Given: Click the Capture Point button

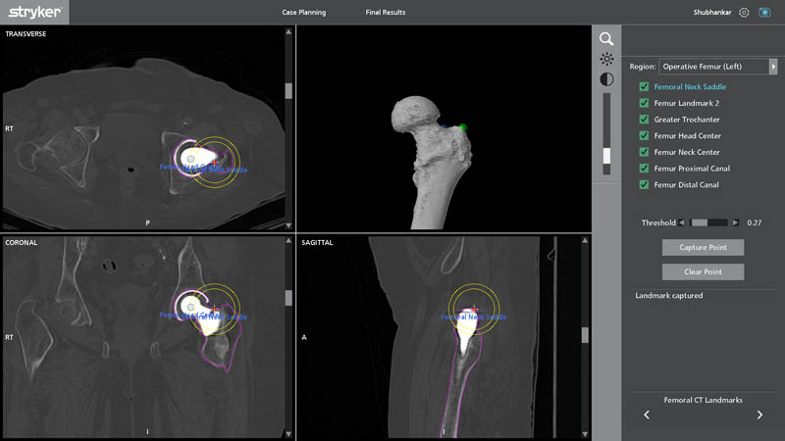Looking at the screenshot, I should click(x=703, y=247).
